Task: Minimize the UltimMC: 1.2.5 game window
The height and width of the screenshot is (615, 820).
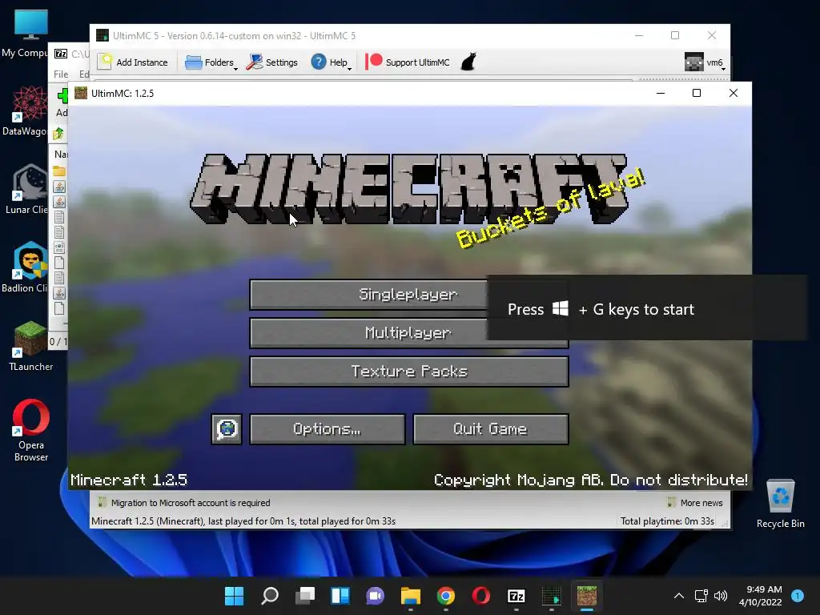Action: pyautogui.click(x=661, y=93)
